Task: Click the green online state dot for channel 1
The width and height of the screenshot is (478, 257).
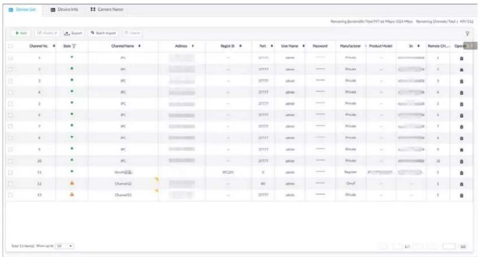Action: coord(72,57)
